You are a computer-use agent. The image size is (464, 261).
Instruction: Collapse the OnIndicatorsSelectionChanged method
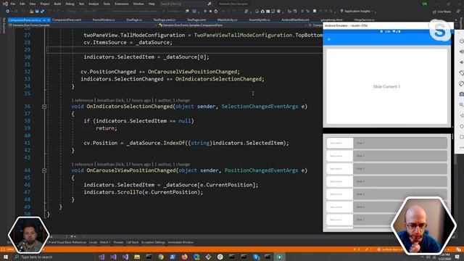pyautogui.click(x=44, y=107)
